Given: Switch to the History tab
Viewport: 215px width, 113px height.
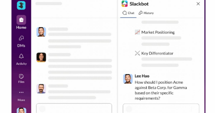Looking at the screenshot, I should click(x=146, y=13).
